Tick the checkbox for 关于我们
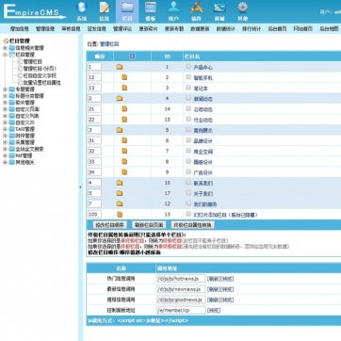Screen dimensions: 341x341 coord(188,193)
